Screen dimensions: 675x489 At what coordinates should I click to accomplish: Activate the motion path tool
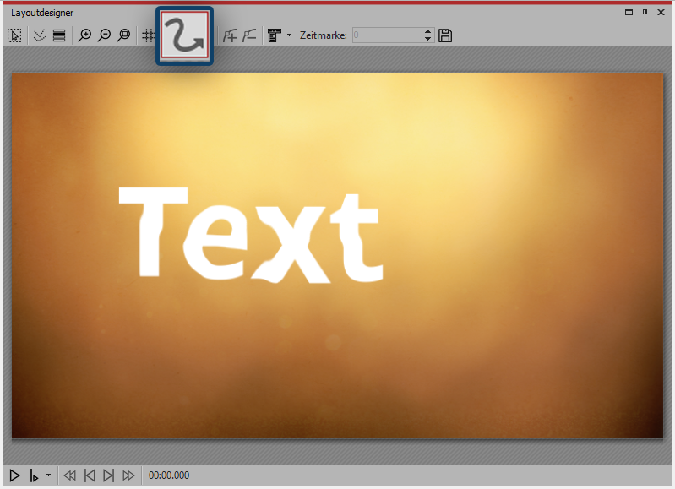coord(184,36)
